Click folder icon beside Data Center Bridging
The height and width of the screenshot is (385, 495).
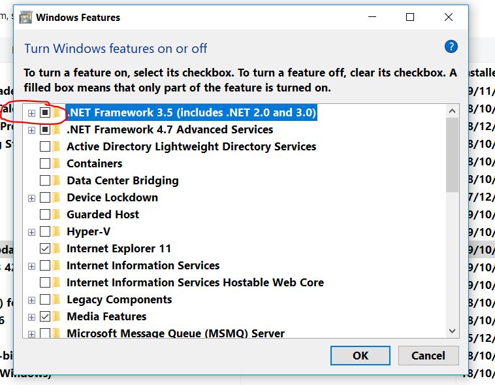pos(57,180)
